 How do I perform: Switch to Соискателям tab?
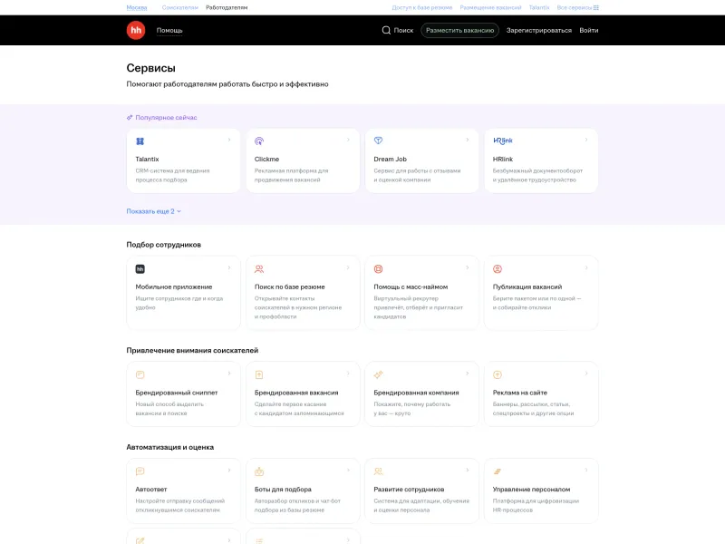pyautogui.click(x=179, y=7)
